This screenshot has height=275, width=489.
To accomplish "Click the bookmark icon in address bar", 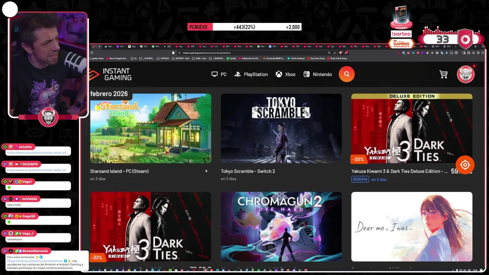I will tap(173, 53).
